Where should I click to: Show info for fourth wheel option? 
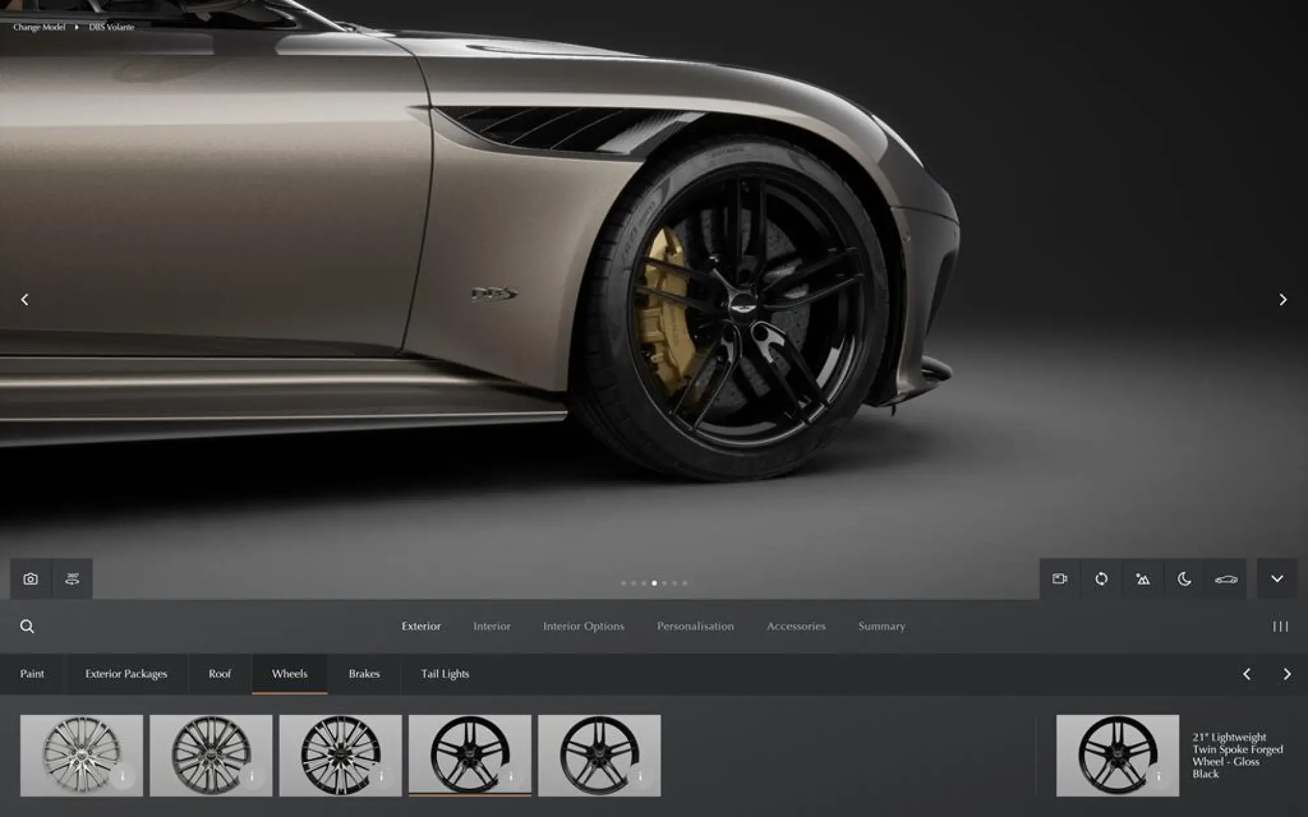tap(511, 776)
